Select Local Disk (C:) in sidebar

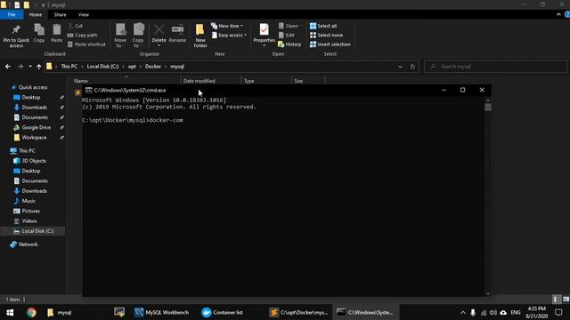tap(34, 231)
